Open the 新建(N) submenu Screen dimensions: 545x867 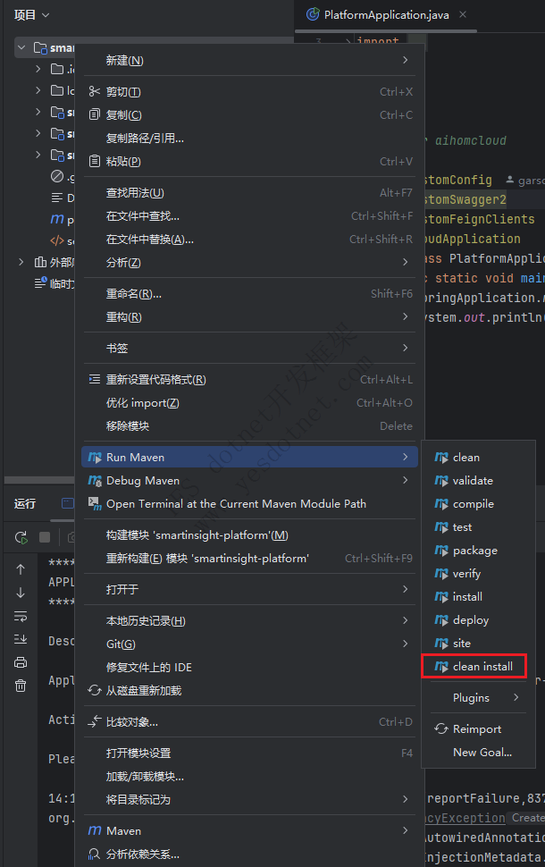pyautogui.click(x=249, y=60)
